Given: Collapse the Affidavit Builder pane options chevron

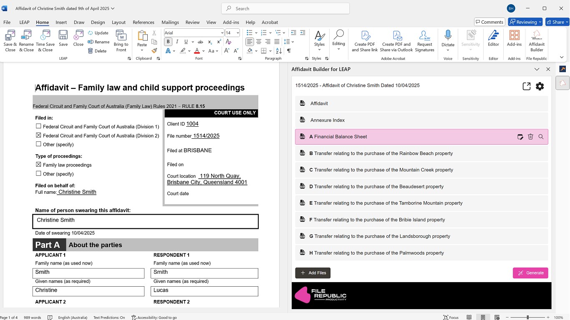Looking at the screenshot, I should pos(537,69).
